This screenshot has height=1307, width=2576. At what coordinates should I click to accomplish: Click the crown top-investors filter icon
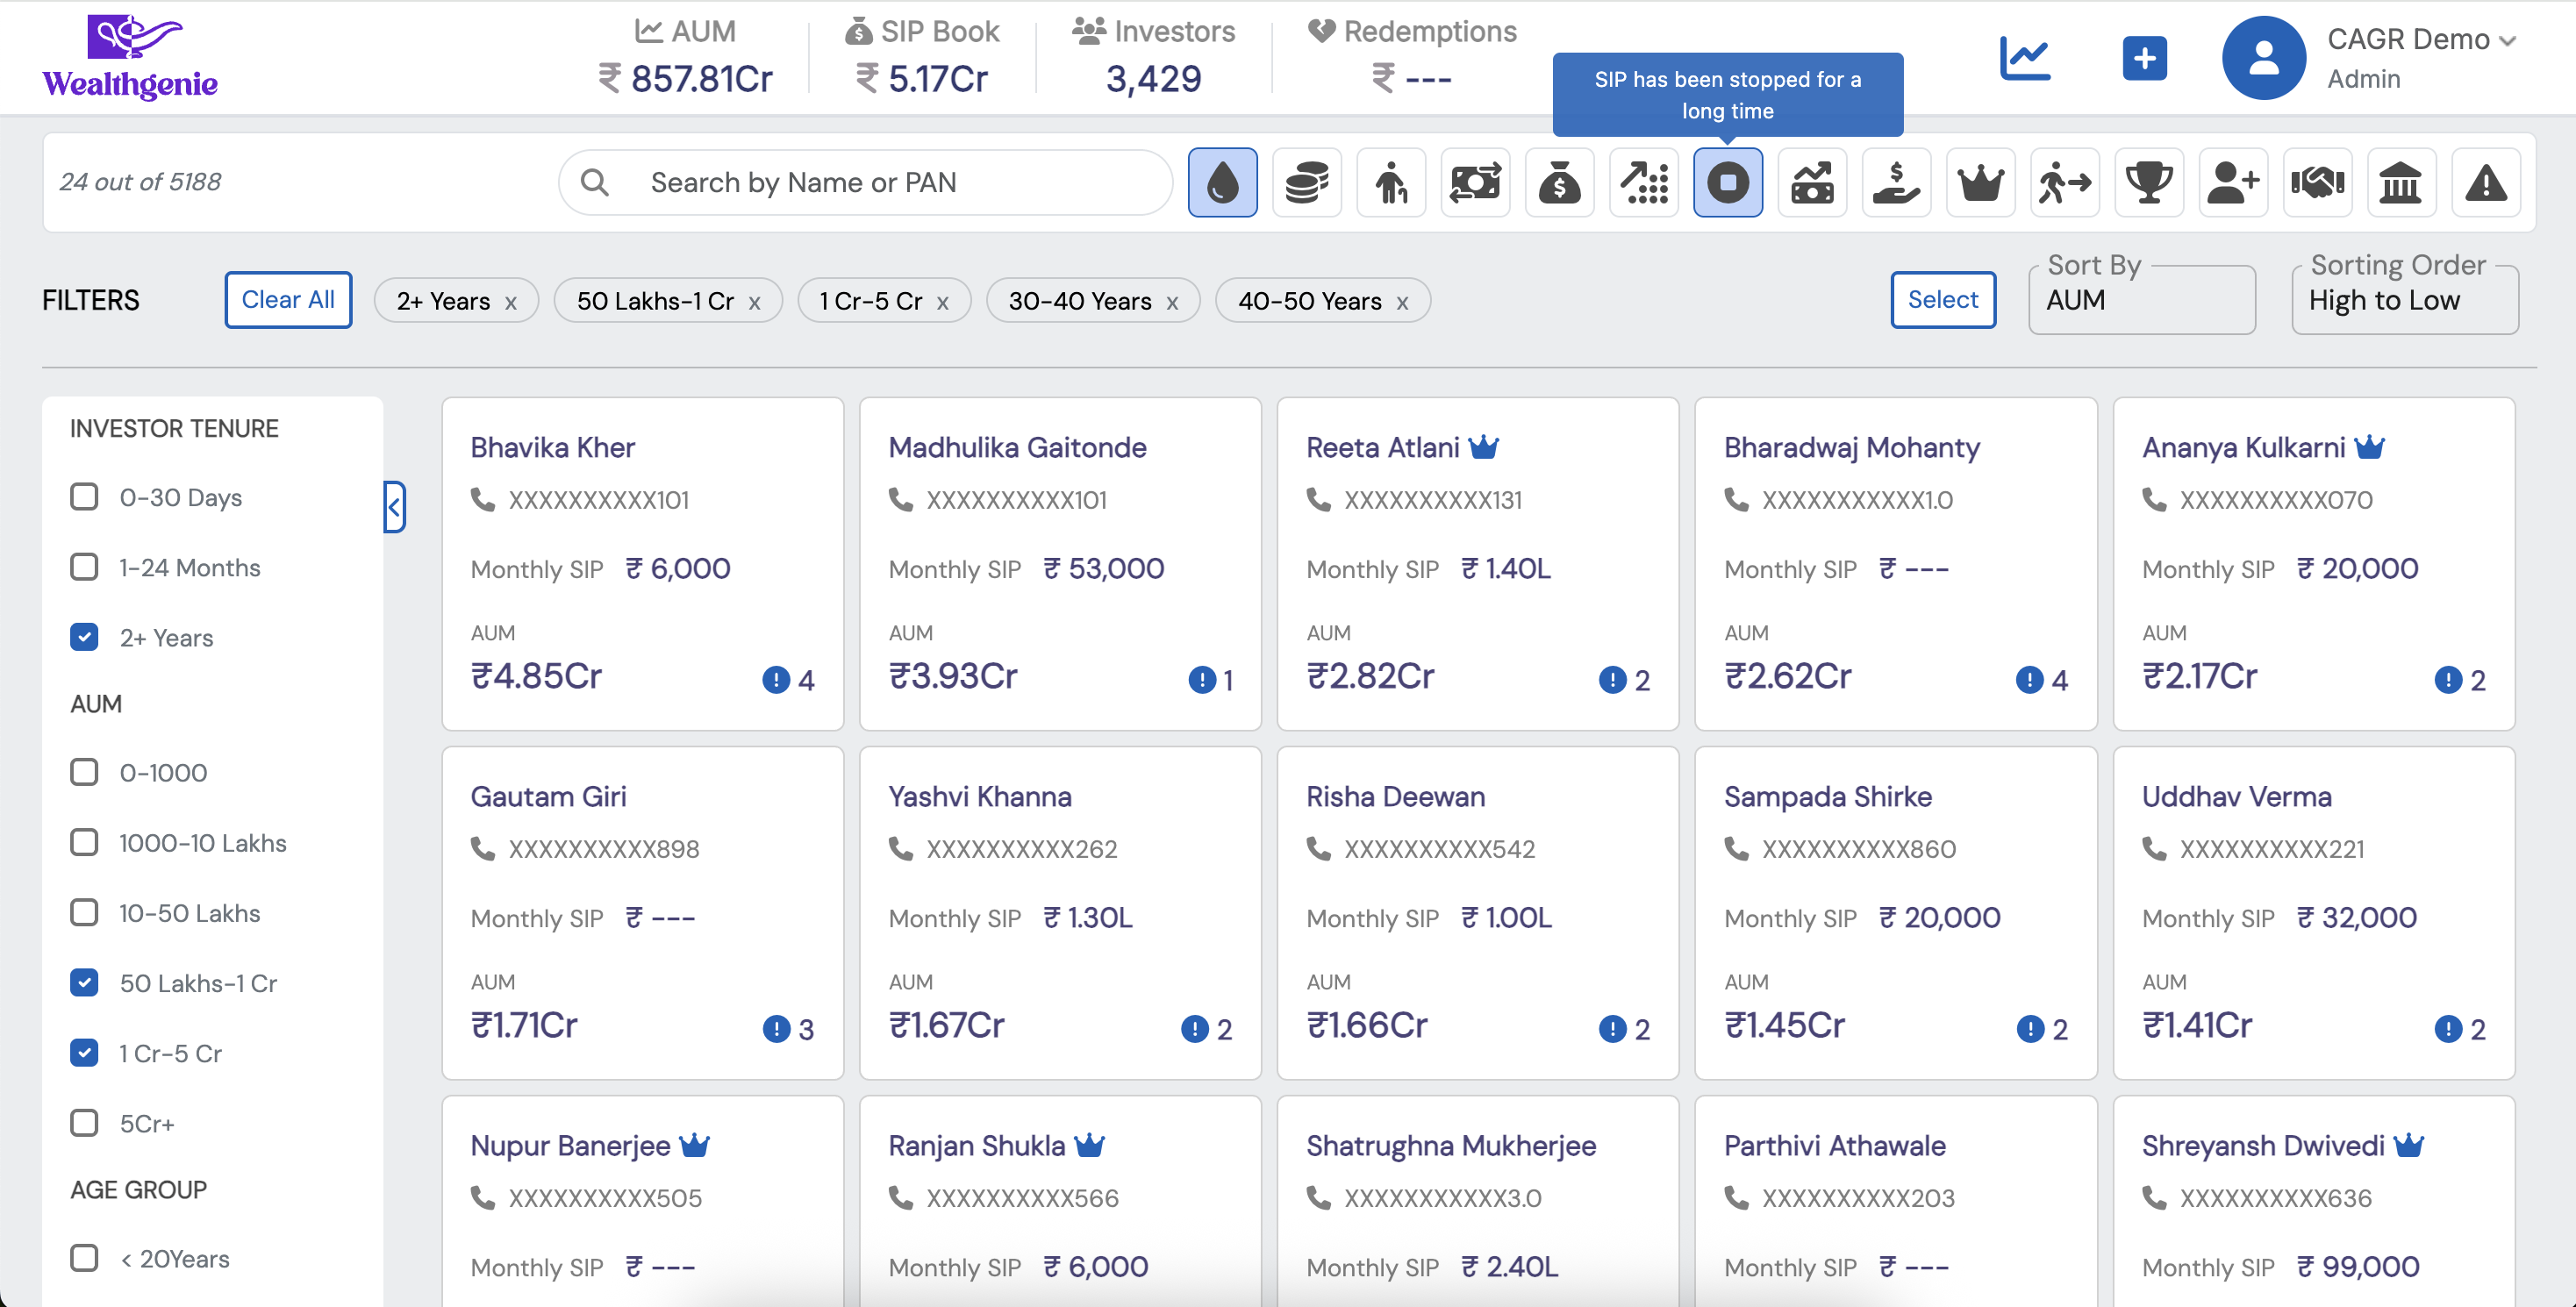(1980, 182)
